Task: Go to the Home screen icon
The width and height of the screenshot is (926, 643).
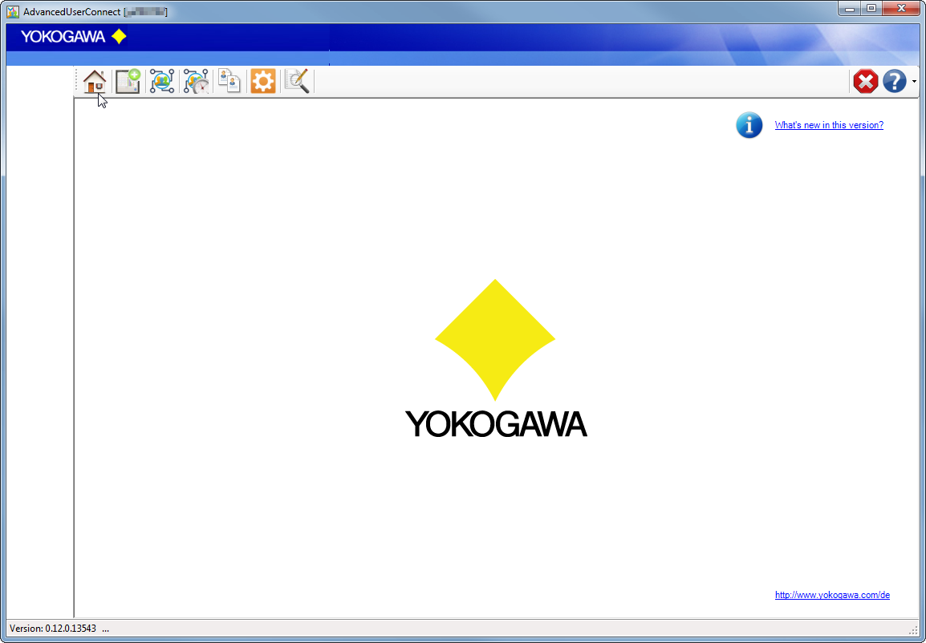Action: [x=95, y=82]
